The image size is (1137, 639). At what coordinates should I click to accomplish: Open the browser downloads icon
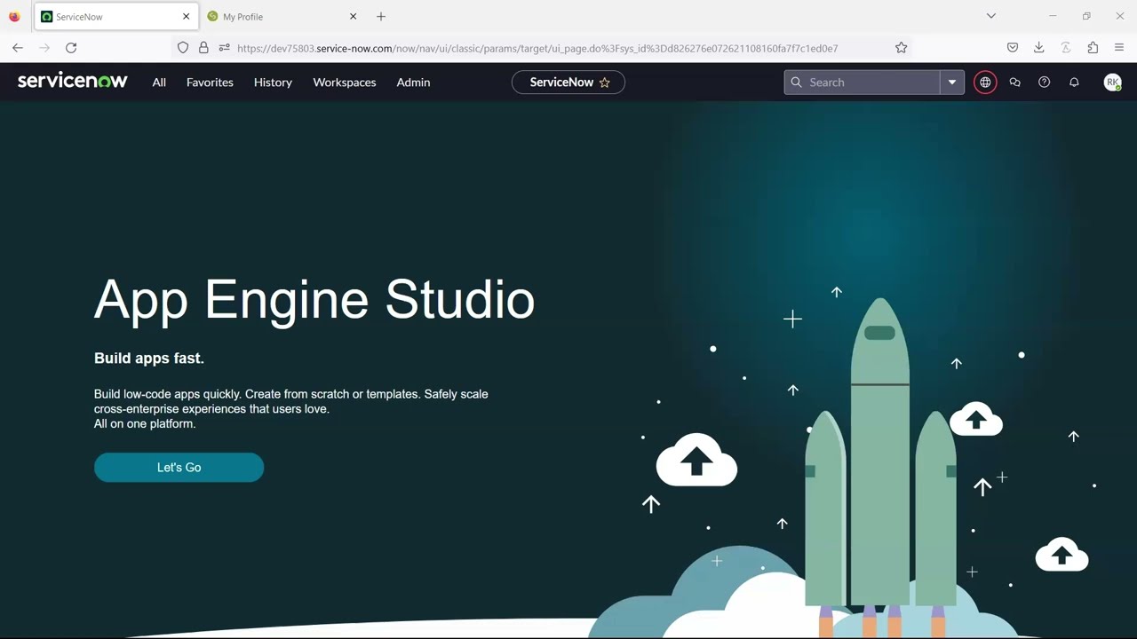[x=1039, y=48]
